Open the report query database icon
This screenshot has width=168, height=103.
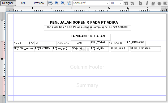pos(50,3)
